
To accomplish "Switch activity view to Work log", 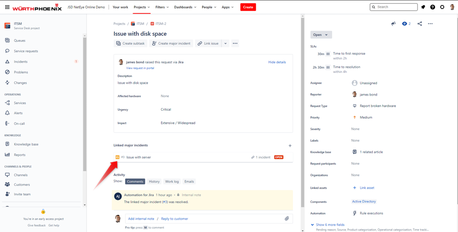I will pos(172,182).
